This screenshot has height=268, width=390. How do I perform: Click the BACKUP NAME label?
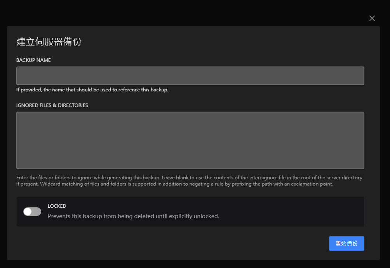pyautogui.click(x=33, y=60)
